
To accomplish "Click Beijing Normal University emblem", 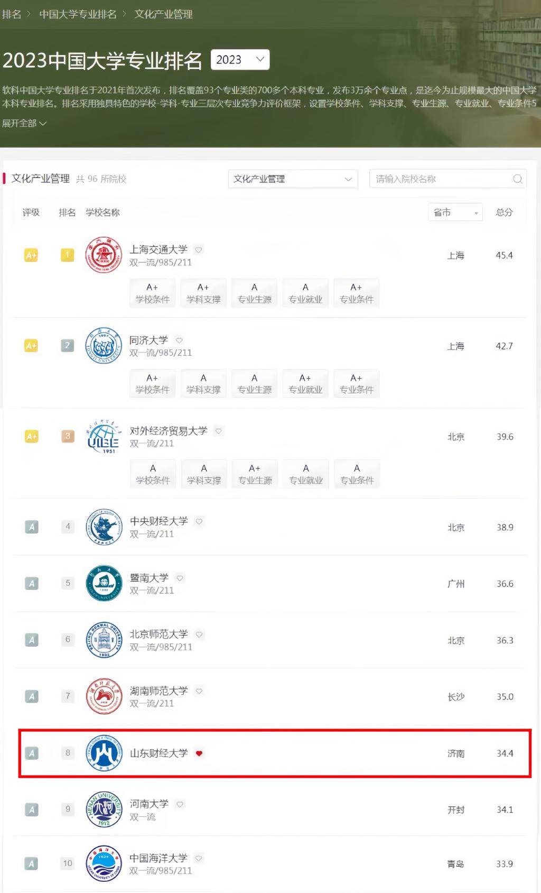I will click(104, 640).
